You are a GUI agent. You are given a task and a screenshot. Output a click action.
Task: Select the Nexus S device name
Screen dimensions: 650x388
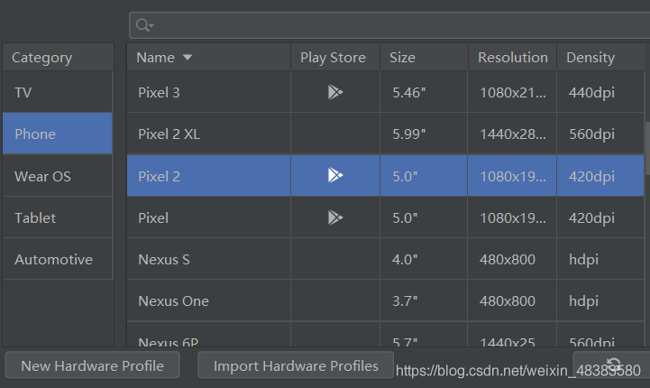pos(164,259)
